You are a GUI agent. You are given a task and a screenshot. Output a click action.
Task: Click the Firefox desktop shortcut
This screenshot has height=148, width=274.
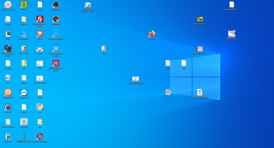click(152, 34)
